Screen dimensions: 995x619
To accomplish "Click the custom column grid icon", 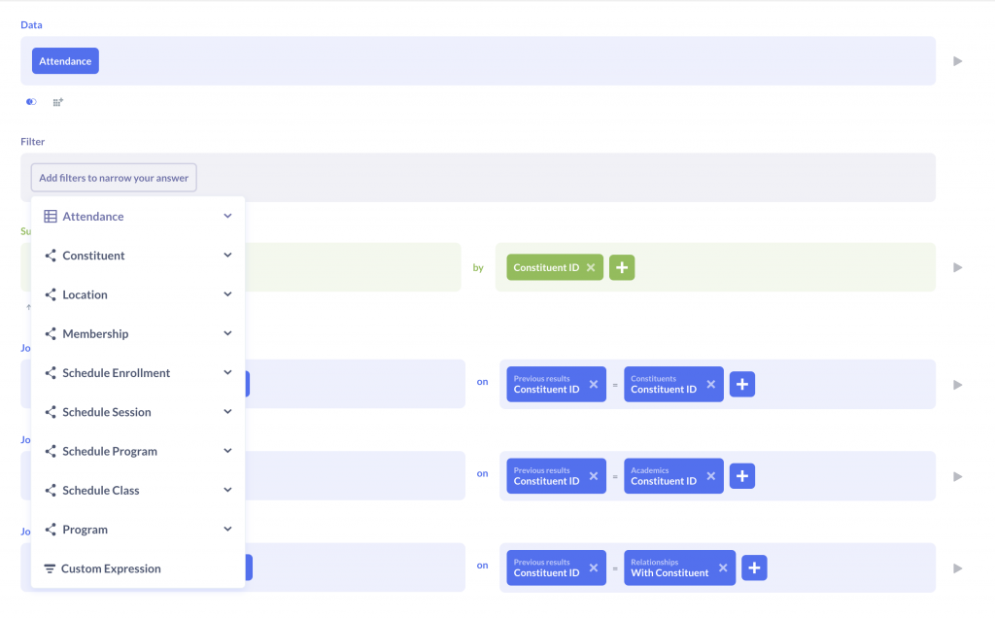I will pos(57,102).
